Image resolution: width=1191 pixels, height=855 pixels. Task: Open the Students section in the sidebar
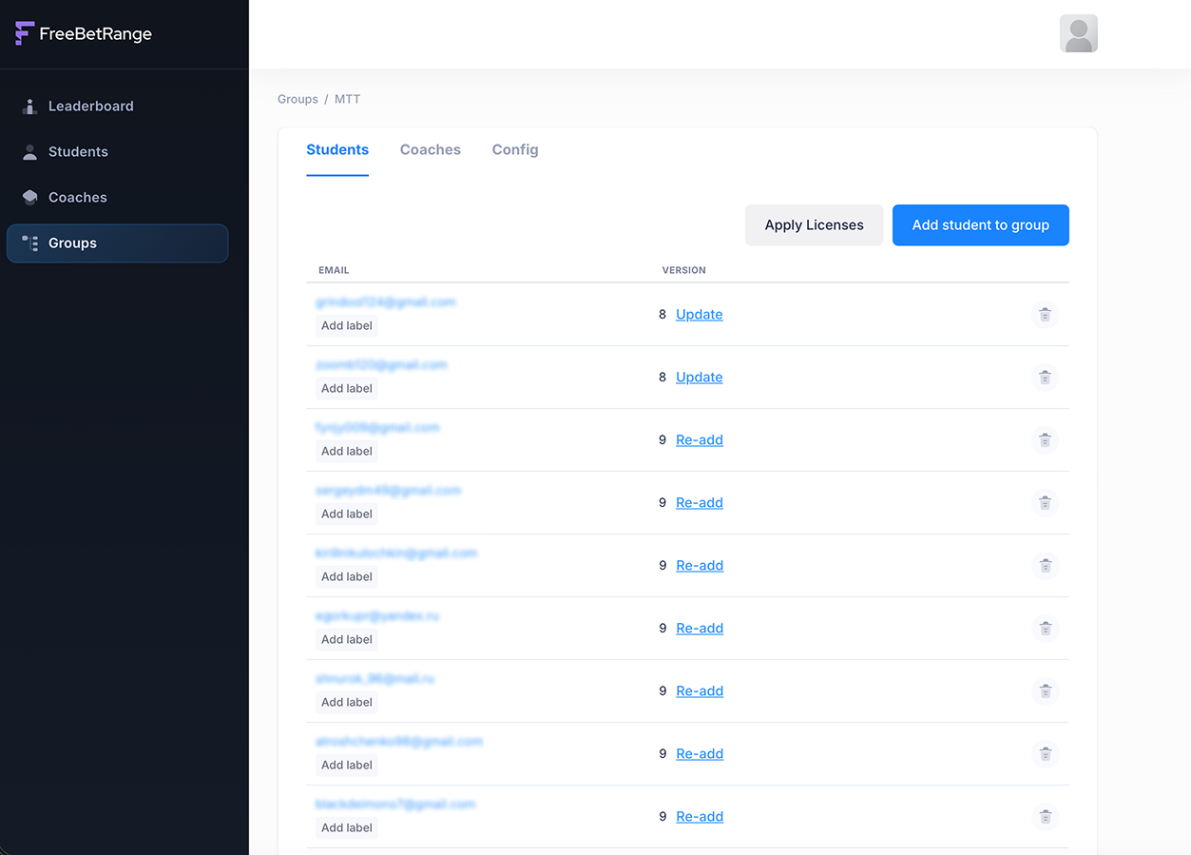coord(77,151)
